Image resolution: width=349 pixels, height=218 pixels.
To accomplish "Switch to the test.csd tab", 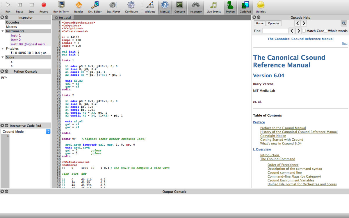I will tap(65, 17).
